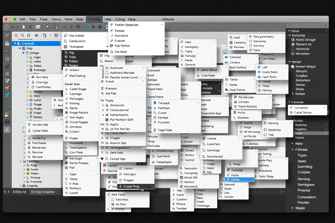Tick the 'Aootion' checkbox in the right panel
The width and height of the screenshot is (335, 223).
point(293,49)
